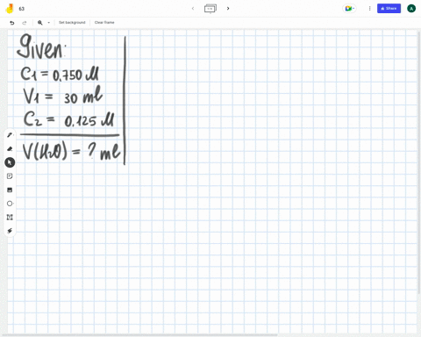Screen dimensions: 421x337
Task: Select the Pen tool
Action: coord(10,135)
